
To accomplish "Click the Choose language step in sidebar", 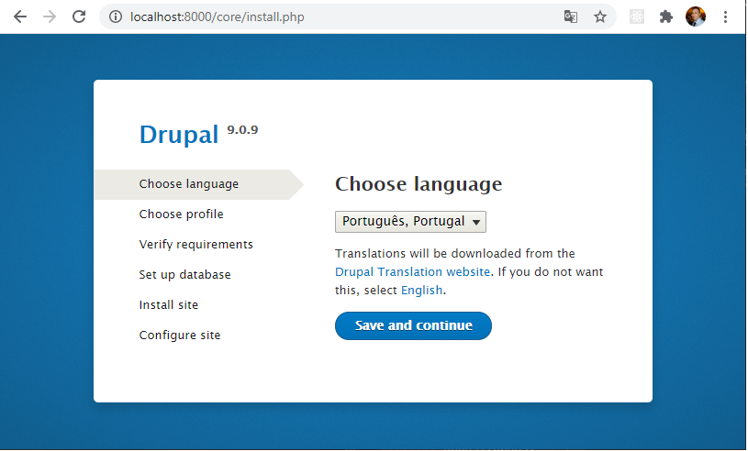I will pyautogui.click(x=189, y=184).
